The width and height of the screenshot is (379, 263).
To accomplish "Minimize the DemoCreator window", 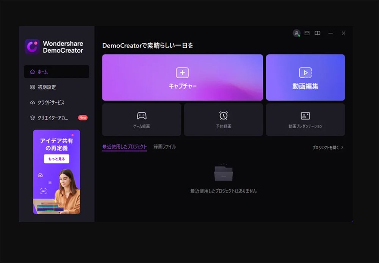I will [330, 33].
